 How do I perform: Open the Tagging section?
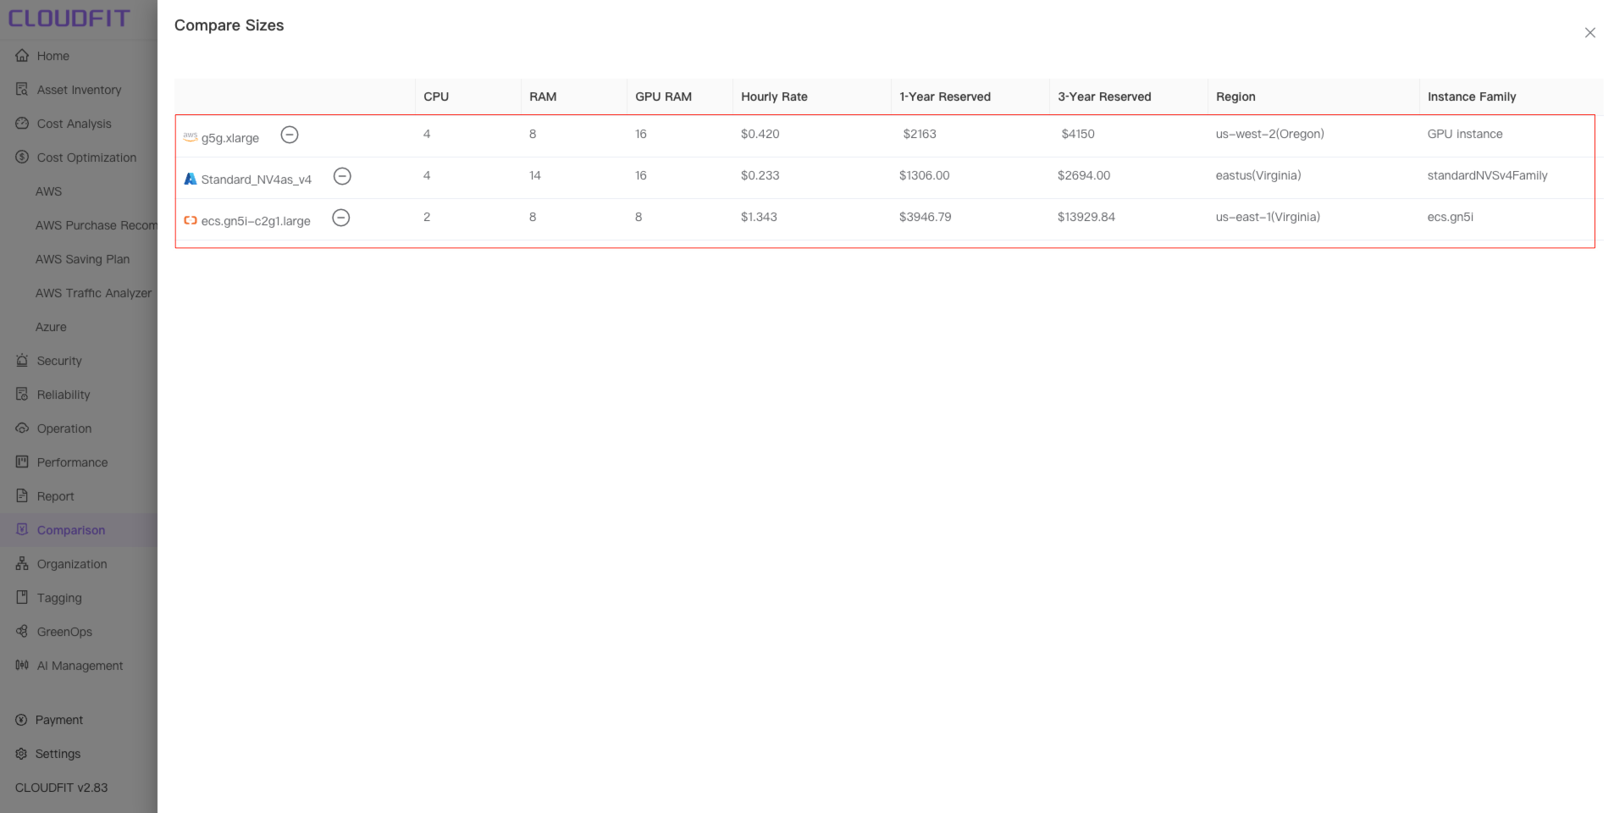(x=59, y=598)
